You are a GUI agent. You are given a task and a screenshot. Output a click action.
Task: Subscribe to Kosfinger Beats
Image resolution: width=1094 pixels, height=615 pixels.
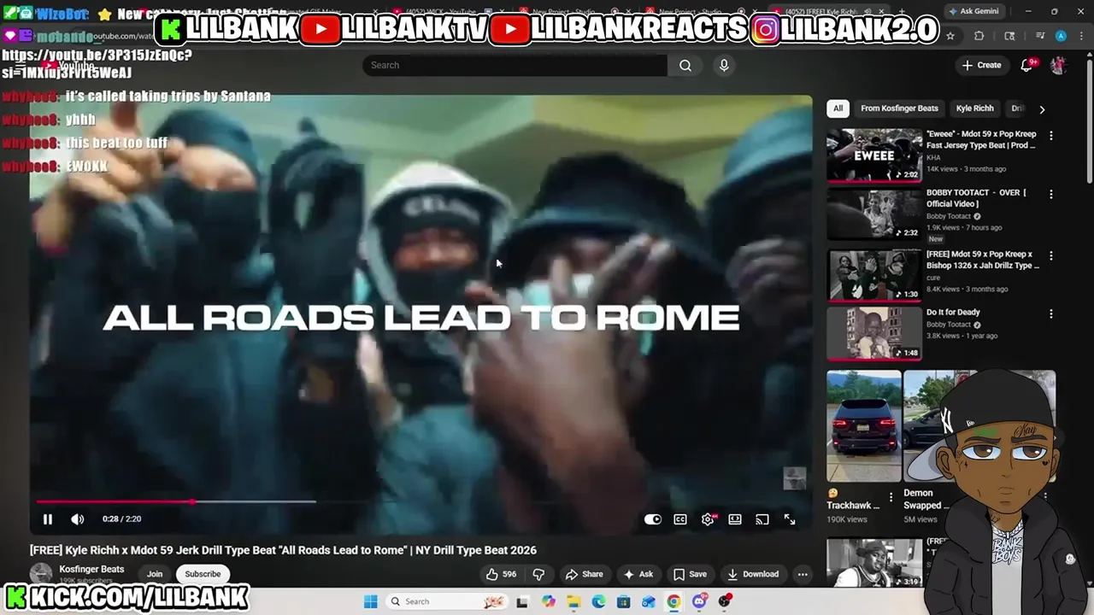(203, 574)
